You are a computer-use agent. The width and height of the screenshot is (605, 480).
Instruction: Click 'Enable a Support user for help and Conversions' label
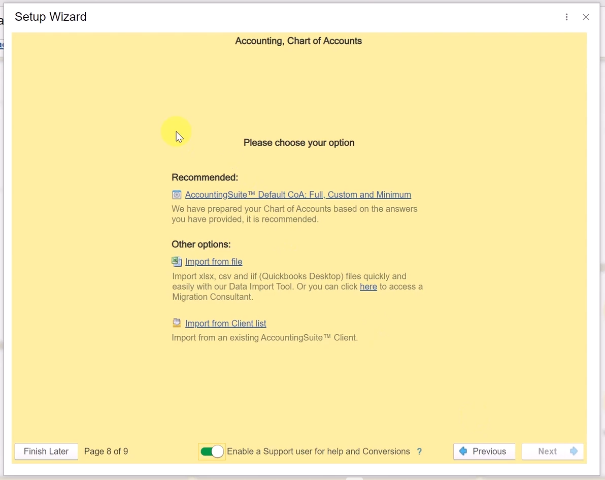(318, 452)
